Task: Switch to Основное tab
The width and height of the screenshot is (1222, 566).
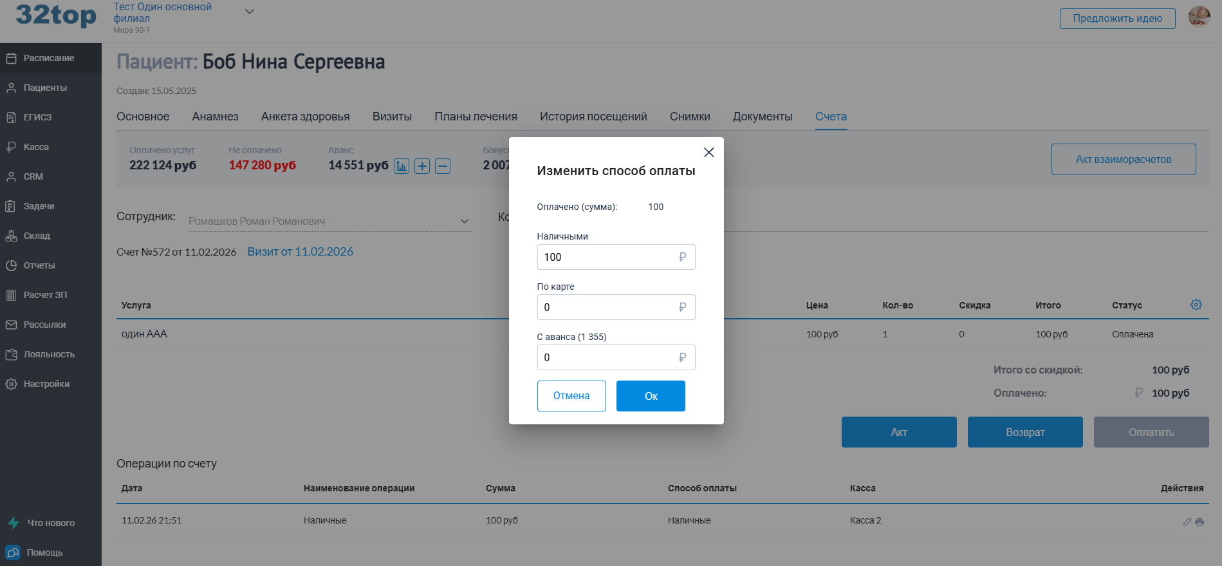Action: [143, 117]
